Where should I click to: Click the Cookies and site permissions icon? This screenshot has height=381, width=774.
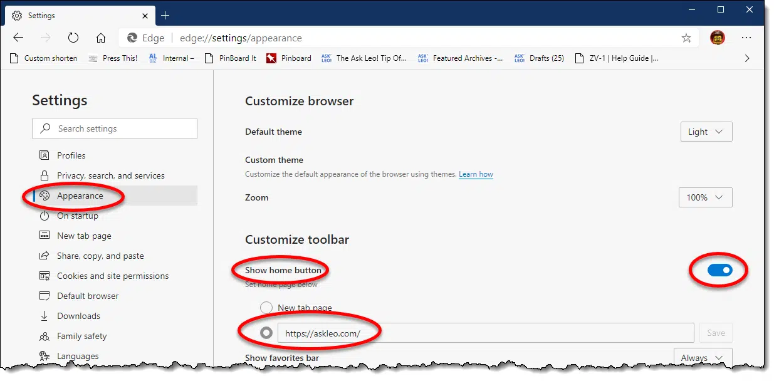pos(44,276)
